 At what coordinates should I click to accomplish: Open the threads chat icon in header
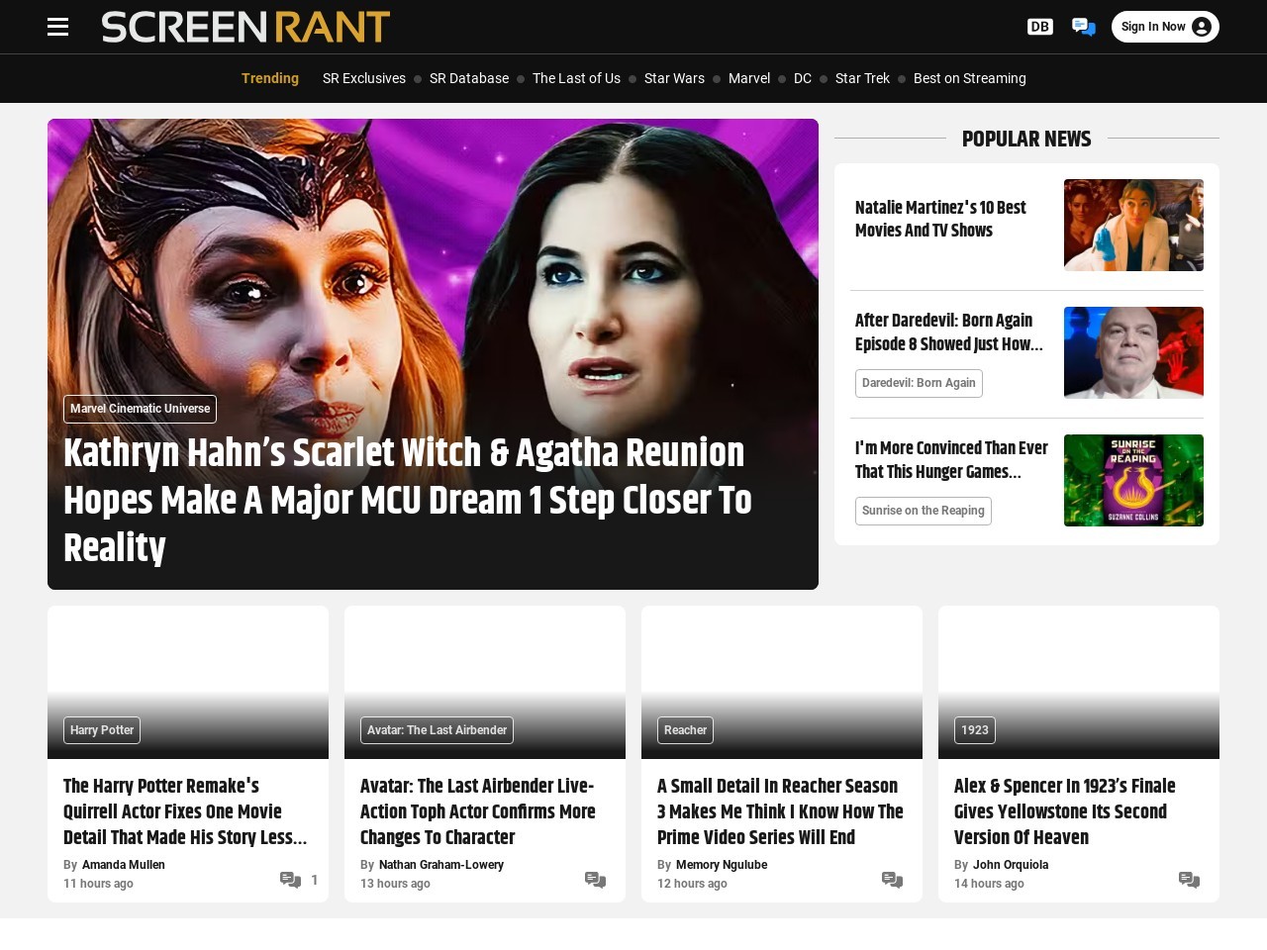click(x=1084, y=27)
